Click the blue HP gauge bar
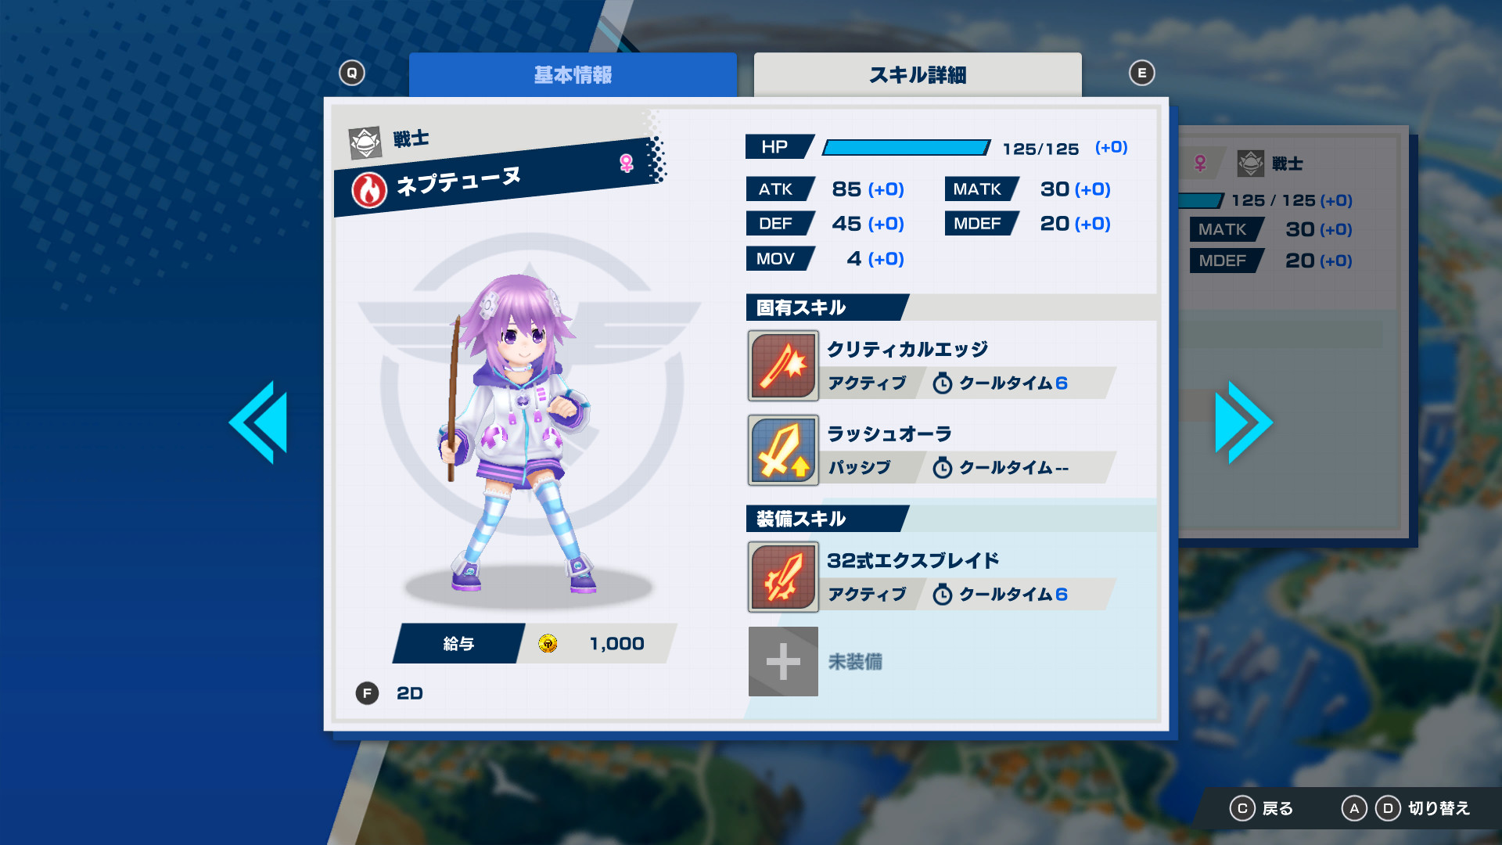The image size is (1502, 845). point(906,148)
